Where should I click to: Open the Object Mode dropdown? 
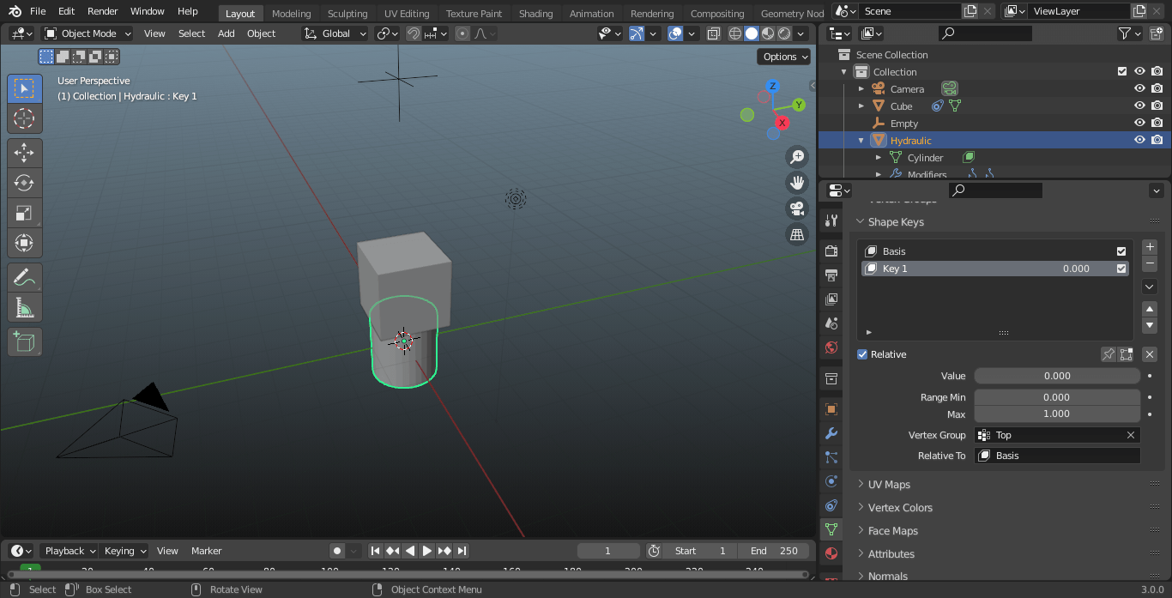pos(86,33)
